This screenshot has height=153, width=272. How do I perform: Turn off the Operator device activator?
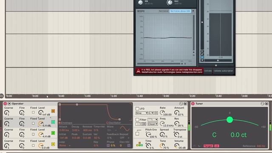(5, 104)
